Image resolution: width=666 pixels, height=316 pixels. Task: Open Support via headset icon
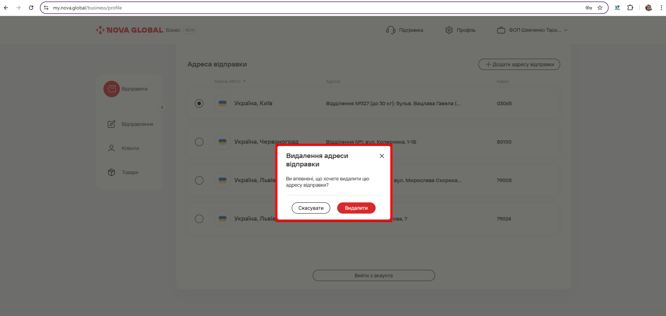click(x=391, y=30)
